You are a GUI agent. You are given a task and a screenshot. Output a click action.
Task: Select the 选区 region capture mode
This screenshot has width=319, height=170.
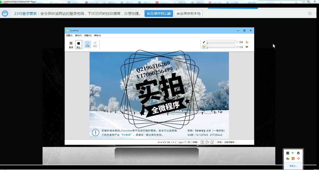pos(95,44)
